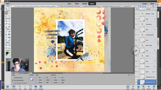
Task: Click the delete layer trash icon
Action: (x=153, y=6)
